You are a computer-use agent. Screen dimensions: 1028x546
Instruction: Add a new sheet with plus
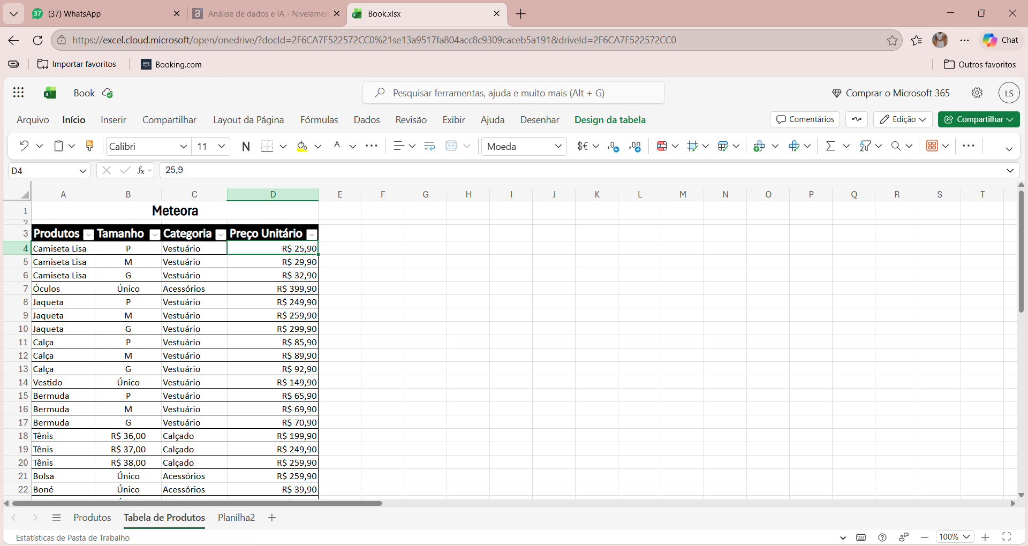(272, 518)
